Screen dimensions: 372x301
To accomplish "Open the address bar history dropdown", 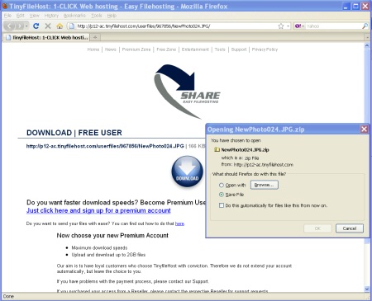I will pos(288,26).
